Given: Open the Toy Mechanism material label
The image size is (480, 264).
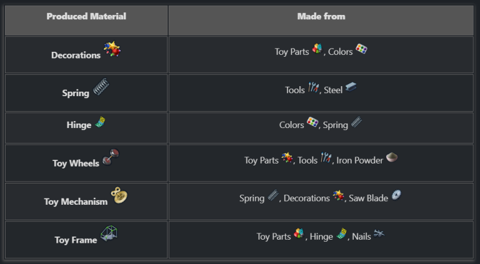Looking at the screenshot, I should 76,202.
